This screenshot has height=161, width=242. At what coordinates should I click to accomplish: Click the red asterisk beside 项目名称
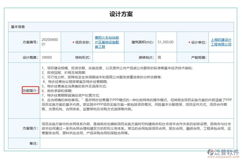pyautogui.click(x=73, y=42)
